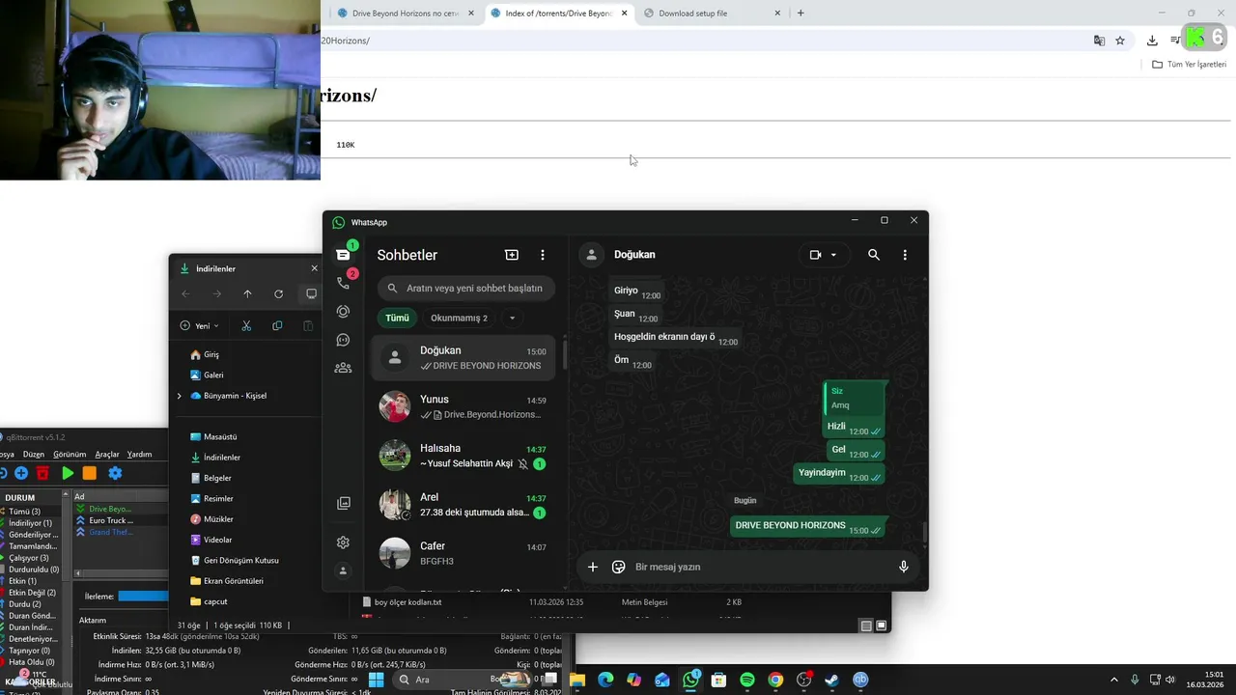Select Tümü chat filter chip

pyautogui.click(x=397, y=318)
